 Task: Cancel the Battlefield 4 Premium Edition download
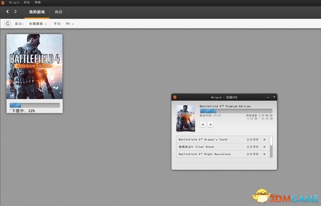click(210, 124)
